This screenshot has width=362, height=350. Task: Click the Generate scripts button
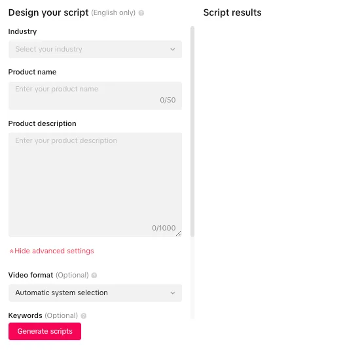coord(45,331)
